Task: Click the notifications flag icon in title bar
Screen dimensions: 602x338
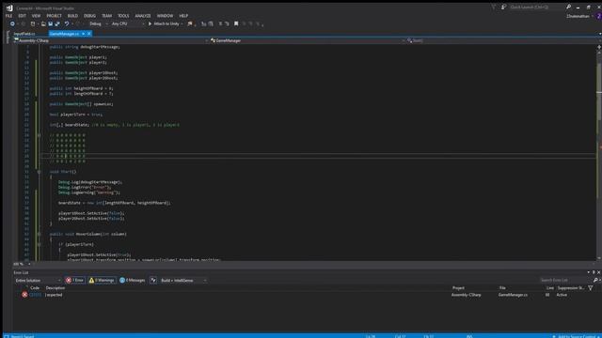Action: pyautogui.click(x=494, y=7)
